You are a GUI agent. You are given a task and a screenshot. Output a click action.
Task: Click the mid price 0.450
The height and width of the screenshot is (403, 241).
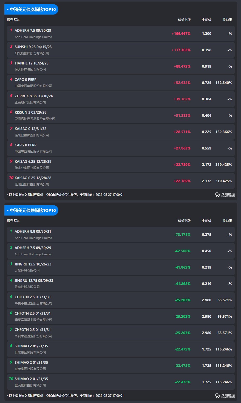tap(206, 251)
